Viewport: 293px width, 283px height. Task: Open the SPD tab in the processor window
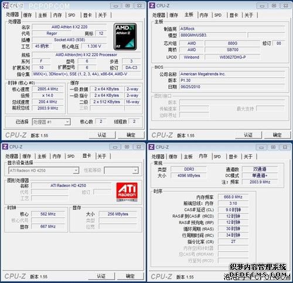click(x=71, y=15)
